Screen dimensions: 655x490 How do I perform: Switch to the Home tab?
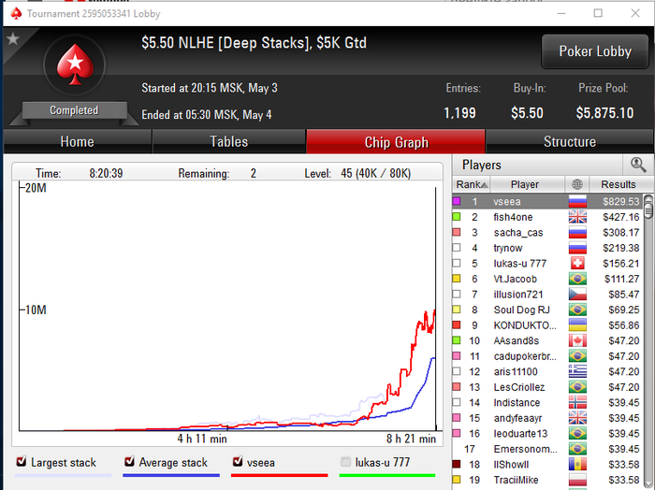(78, 141)
